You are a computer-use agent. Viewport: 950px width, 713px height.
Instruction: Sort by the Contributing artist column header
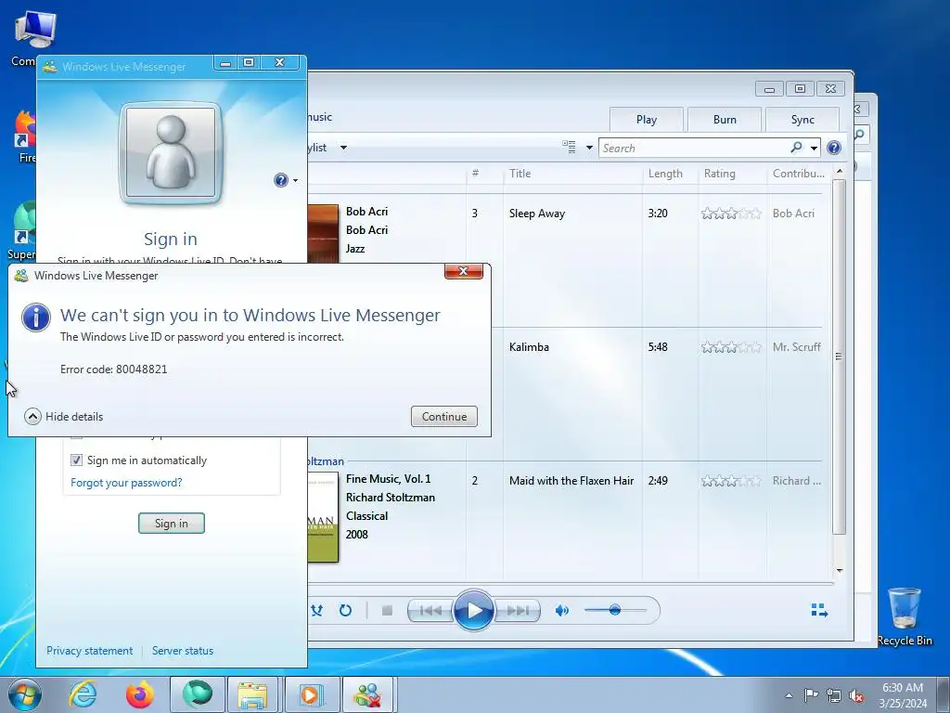coord(800,174)
